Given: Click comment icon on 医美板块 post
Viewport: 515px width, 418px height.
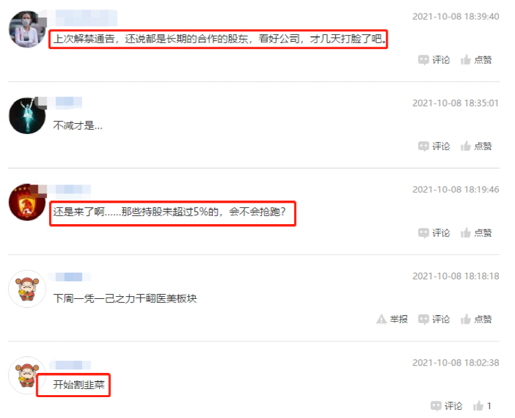Looking at the screenshot, I should 434,319.
